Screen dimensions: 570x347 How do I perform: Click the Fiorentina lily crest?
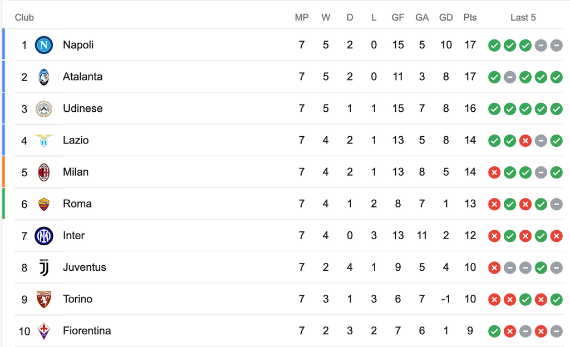(43, 331)
